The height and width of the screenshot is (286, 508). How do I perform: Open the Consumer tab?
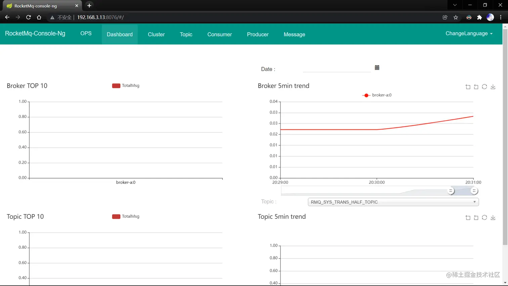click(x=219, y=34)
